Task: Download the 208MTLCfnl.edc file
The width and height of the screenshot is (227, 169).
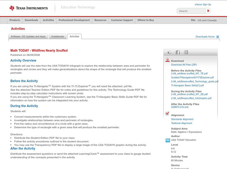Action: (180, 107)
